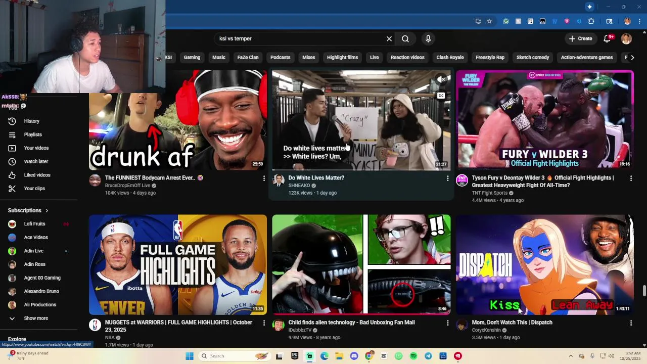Image resolution: width=647 pixels, height=364 pixels.
Task: Click the Liked videos thumbs-up icon
Action: click(12, 175)
